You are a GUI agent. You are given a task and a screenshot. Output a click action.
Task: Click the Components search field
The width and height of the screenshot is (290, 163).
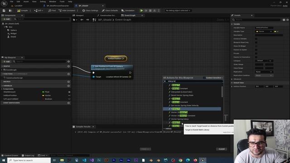tap(42, 19)
